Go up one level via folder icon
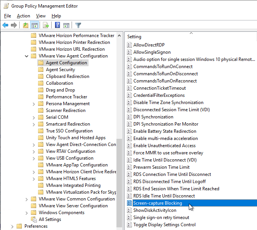Screen dimensions: 257x230 pyautogui.click(x=25, y=25)
